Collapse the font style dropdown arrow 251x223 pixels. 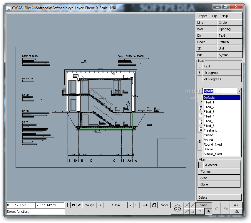pyautogui.click(x=239, y=91)
